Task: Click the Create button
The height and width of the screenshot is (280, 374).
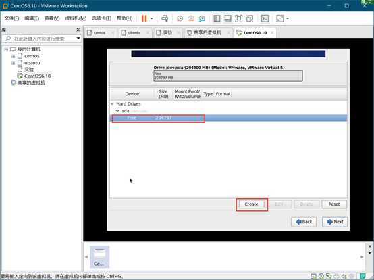Action: point(251,204)
